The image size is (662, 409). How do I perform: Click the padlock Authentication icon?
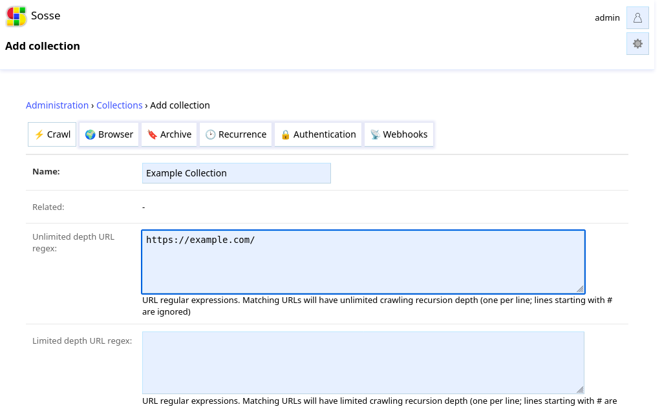point(285,134)
